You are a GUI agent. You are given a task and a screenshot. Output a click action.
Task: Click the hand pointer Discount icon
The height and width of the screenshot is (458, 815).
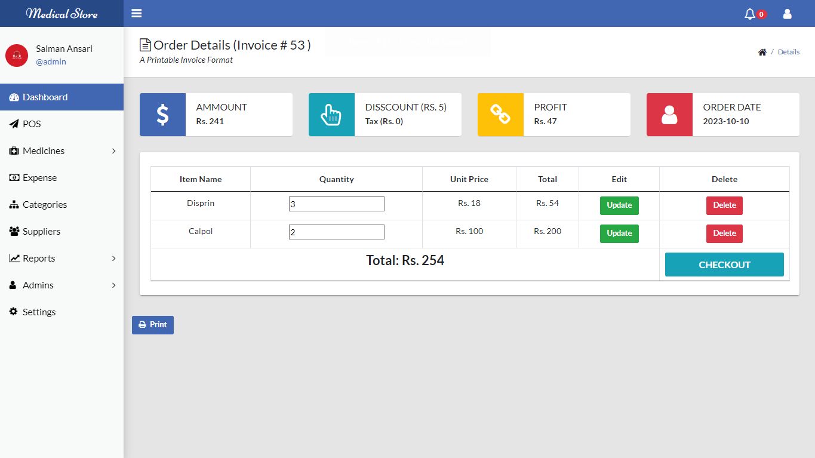(x=331, y=115)
